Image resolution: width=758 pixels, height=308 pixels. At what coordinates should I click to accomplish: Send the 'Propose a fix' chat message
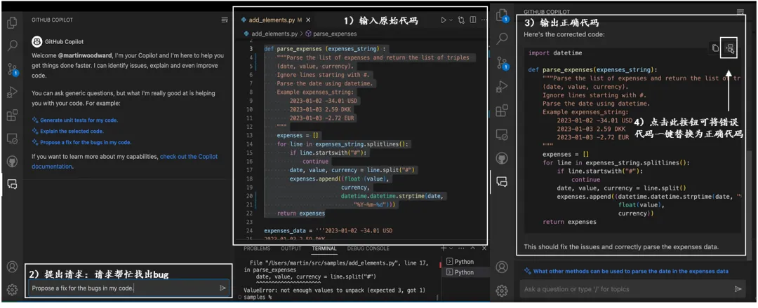222,288
